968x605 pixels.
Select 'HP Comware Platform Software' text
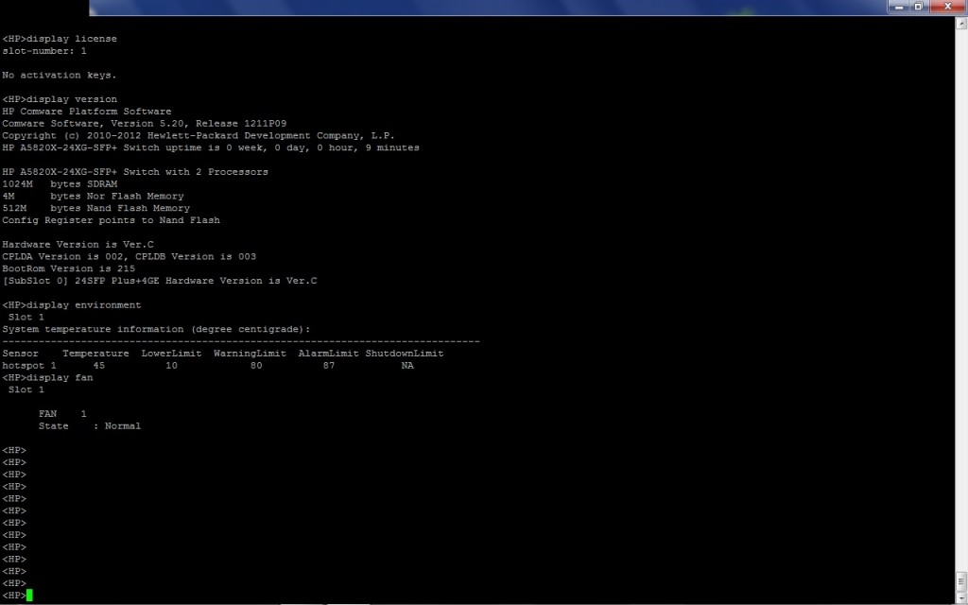[87, 112]
